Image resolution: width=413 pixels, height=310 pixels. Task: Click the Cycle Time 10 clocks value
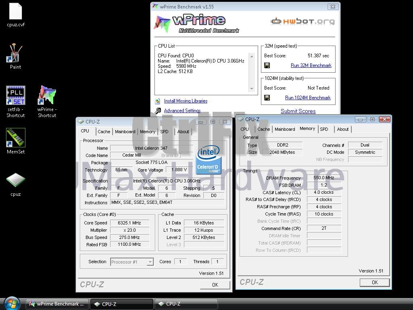click(324, 214)
